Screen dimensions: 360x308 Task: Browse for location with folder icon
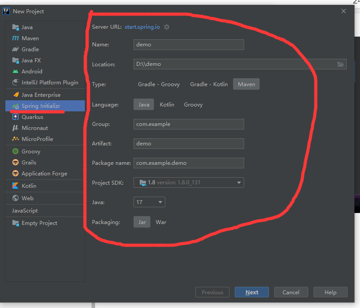point(341,64)
